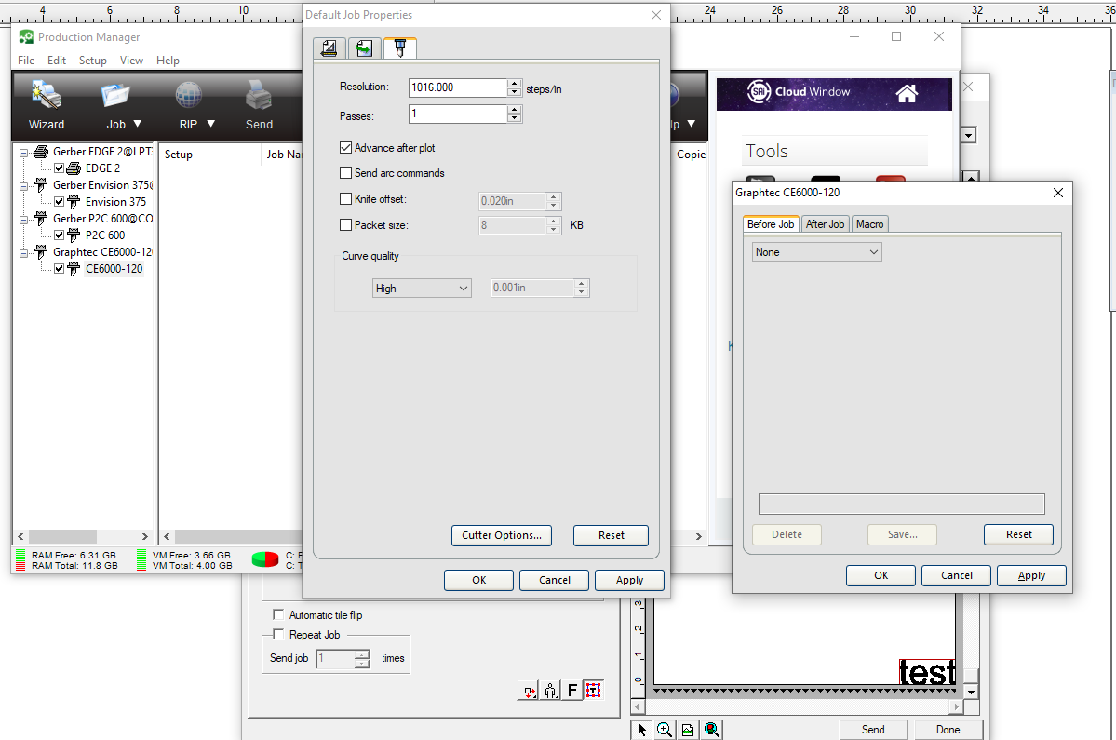Viewport: 1116px width, 740px height.
Task: Click the red-green zoom magnifier icon below preview
Action: coord(711,730)
